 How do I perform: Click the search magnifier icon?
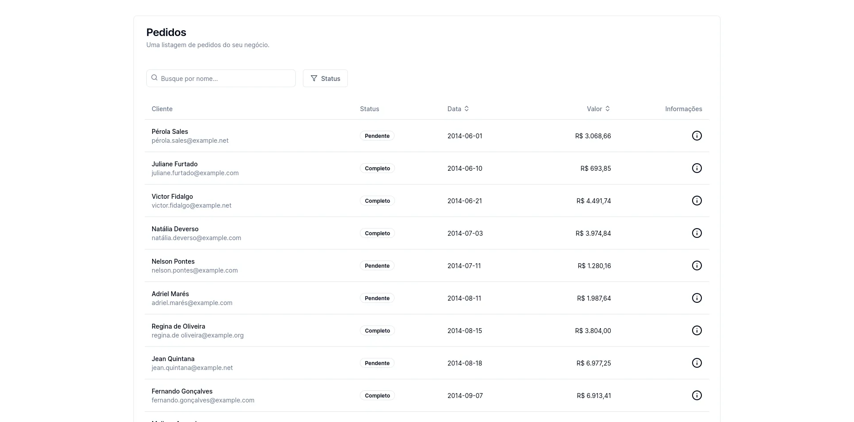coord(154,78)
